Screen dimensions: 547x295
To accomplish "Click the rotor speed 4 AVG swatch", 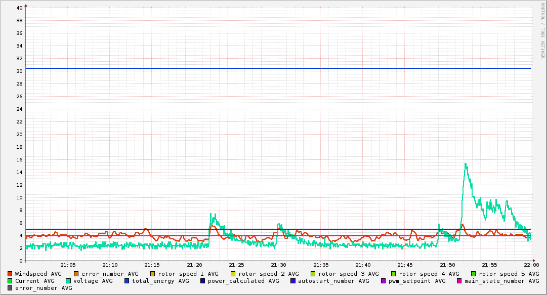I will coord(394,274).
